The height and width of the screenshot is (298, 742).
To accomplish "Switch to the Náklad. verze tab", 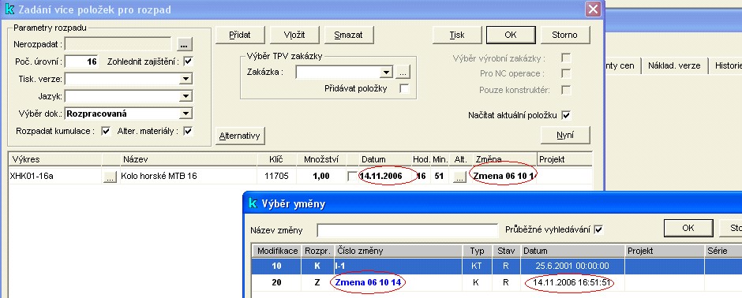I will (x=674, y=65).
